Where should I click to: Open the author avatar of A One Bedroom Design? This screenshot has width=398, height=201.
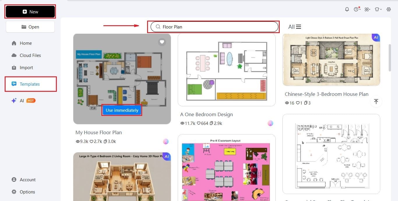tap(270, 123)
